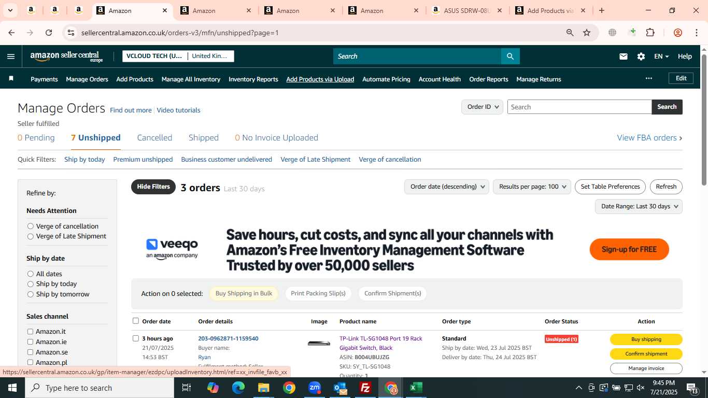The image size is (708, 398).
Task: Switch to the No Invoice Uploaded tab
Action: point(276,138)
